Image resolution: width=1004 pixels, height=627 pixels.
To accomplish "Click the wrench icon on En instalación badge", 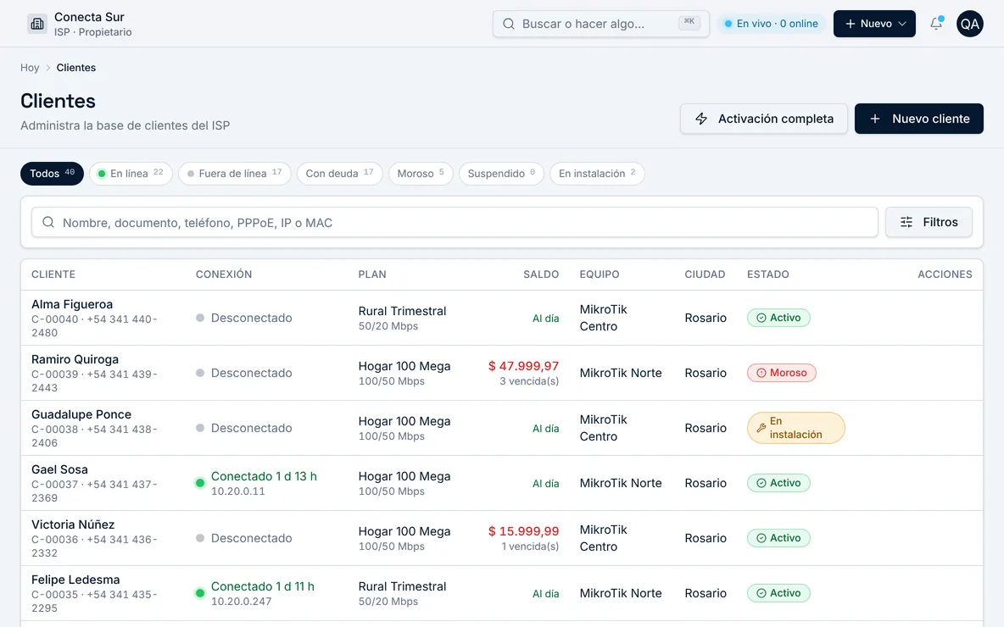I will tap(761, 428).
